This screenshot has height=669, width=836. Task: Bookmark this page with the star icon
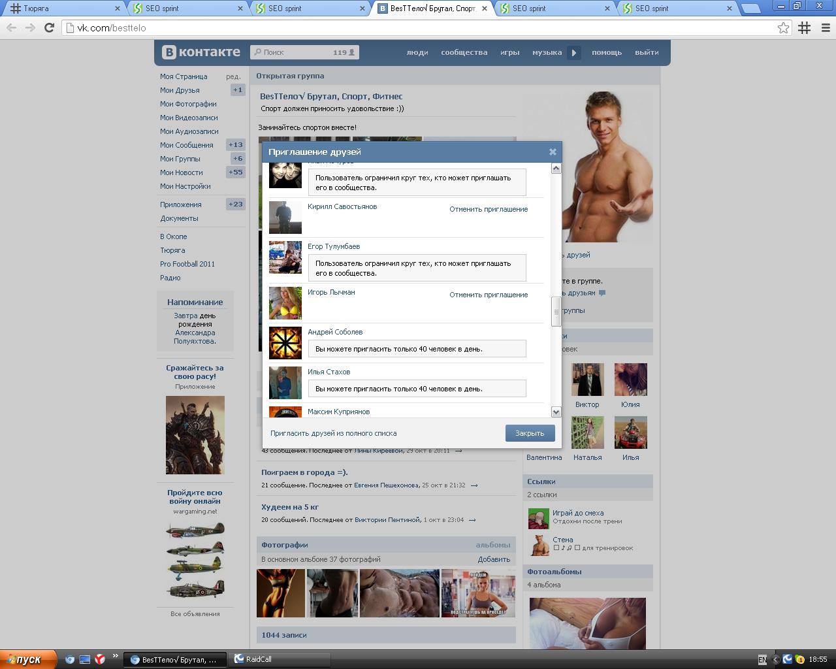click(x=783, y=27)
